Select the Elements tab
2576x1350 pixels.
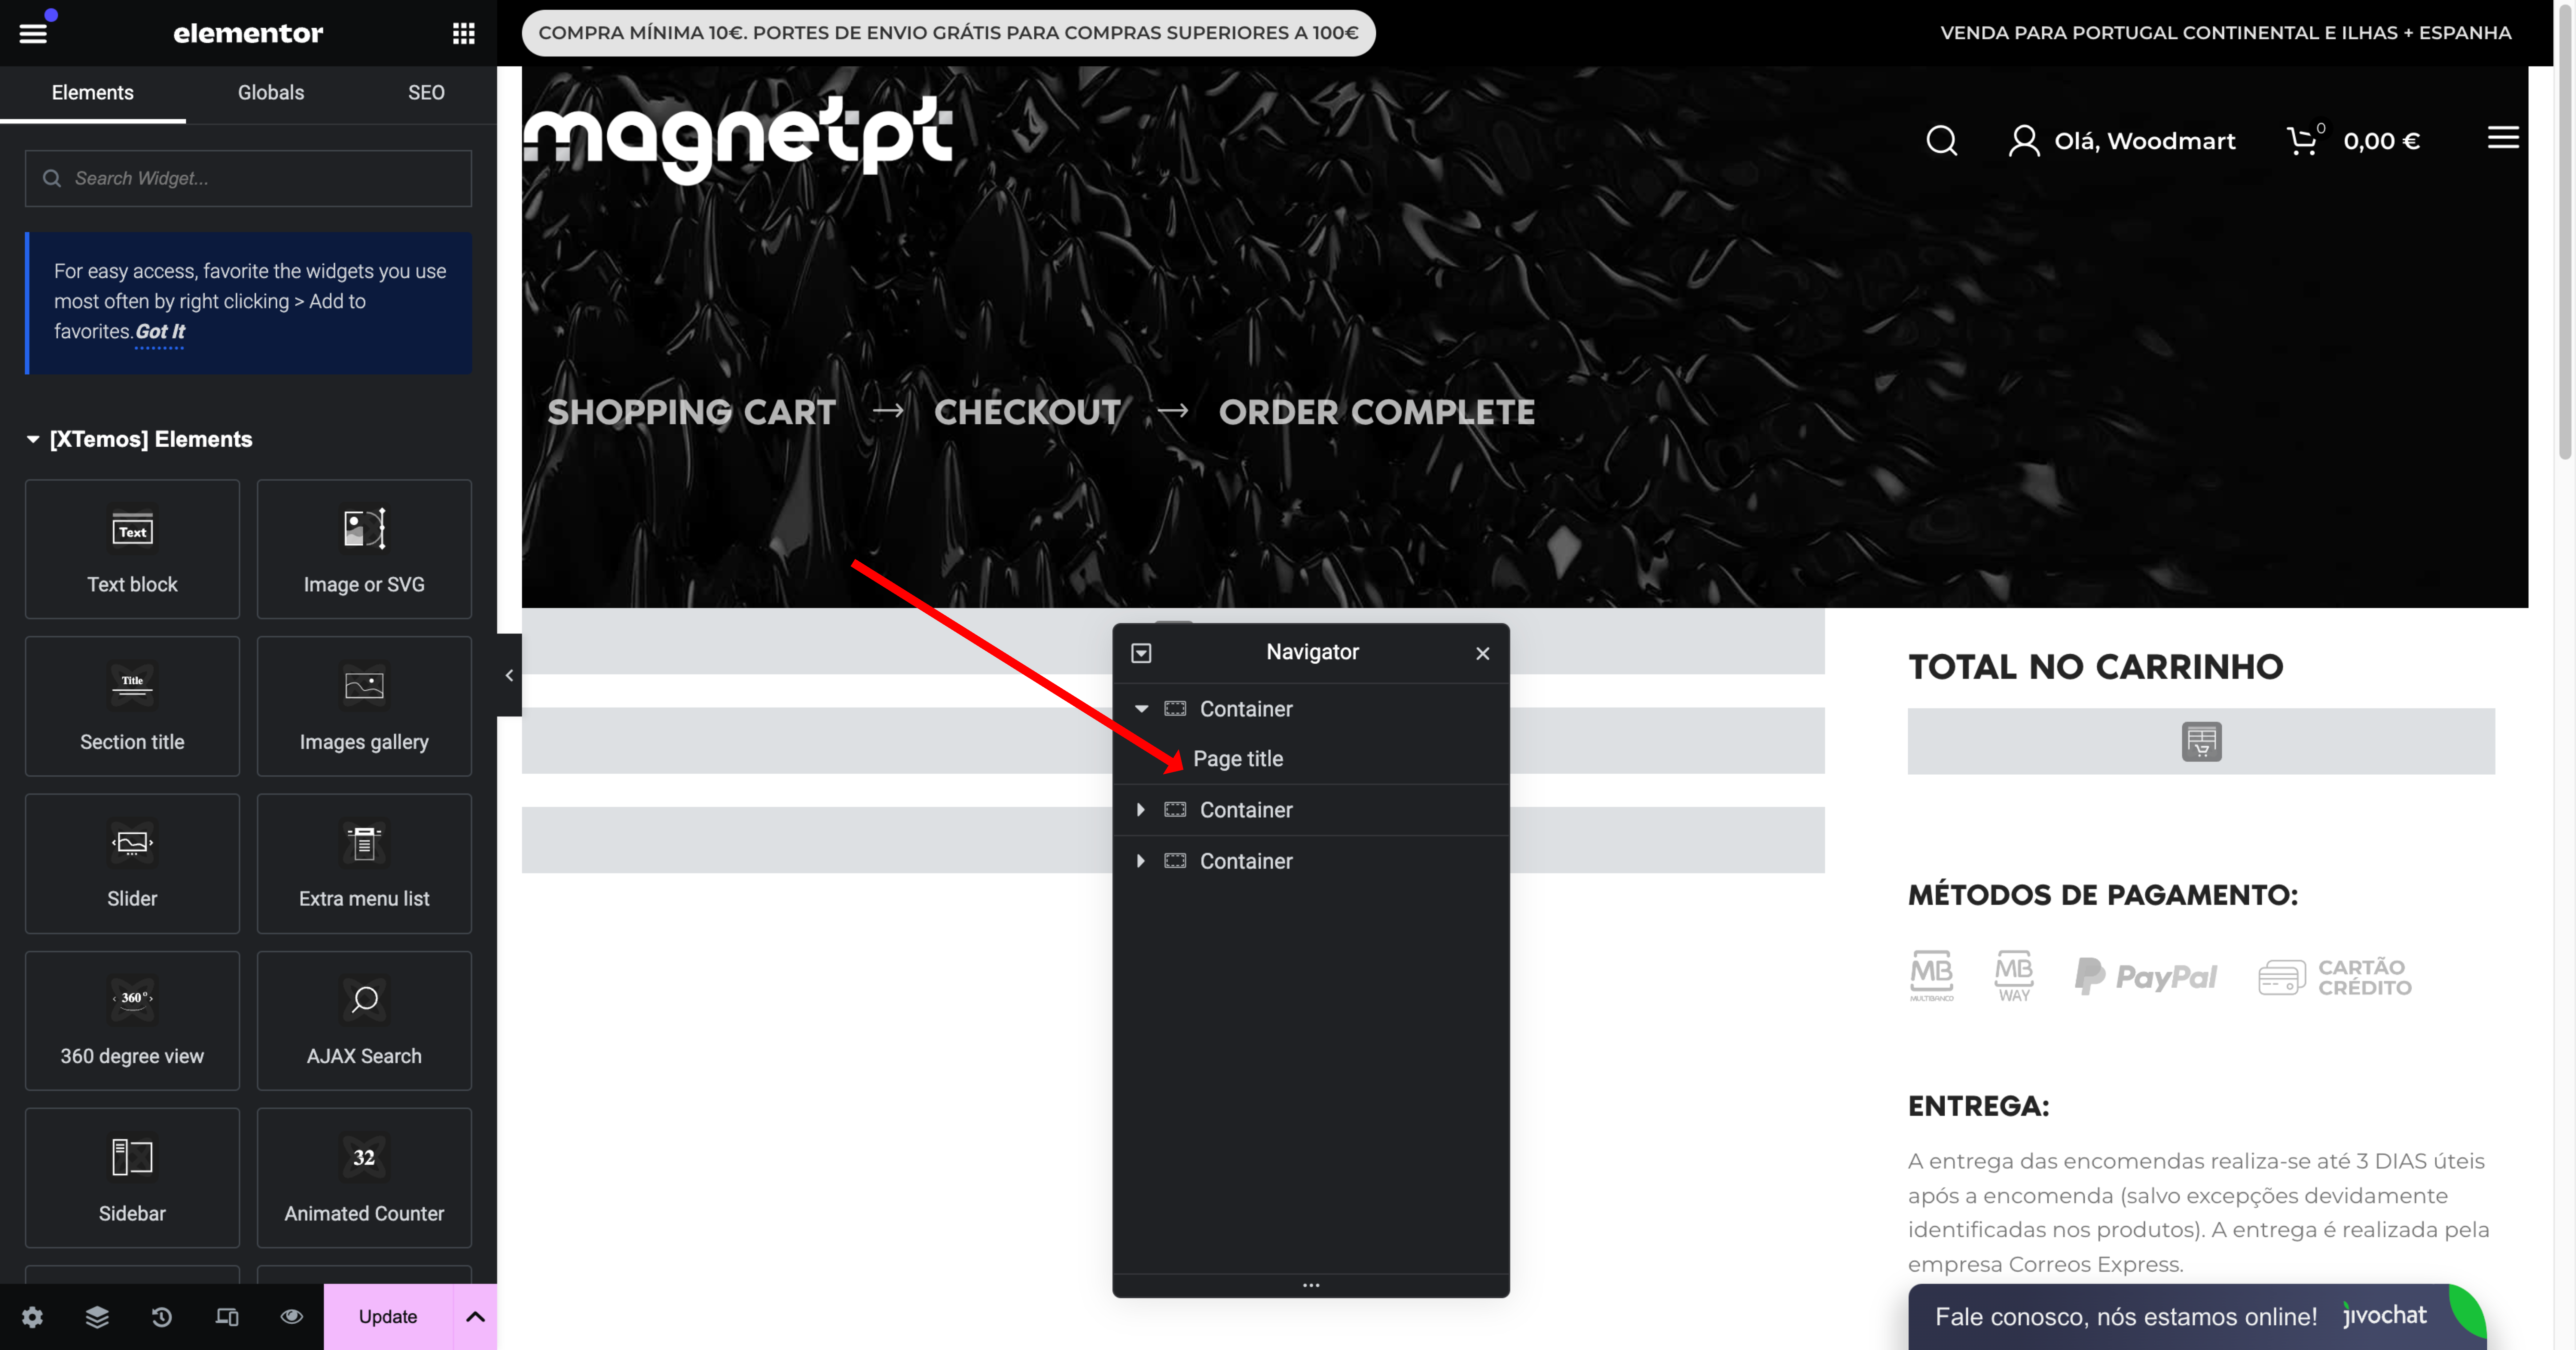pos(93,93)
